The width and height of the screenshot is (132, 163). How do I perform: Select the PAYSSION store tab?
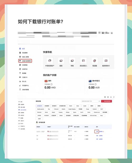(x=46, y=115)
